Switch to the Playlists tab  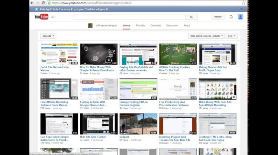pos(140,25)
